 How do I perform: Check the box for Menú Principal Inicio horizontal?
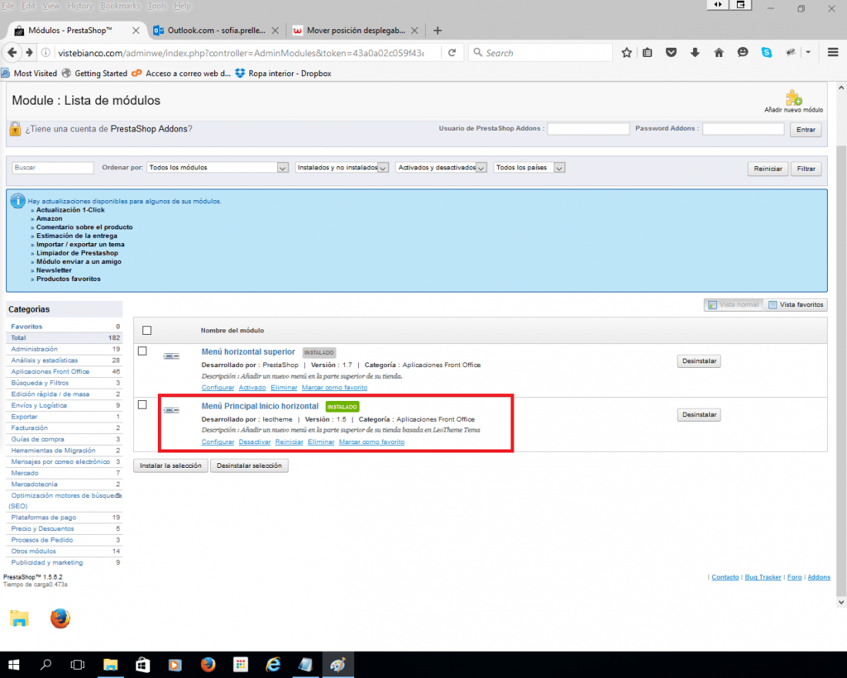pos(142,405)
